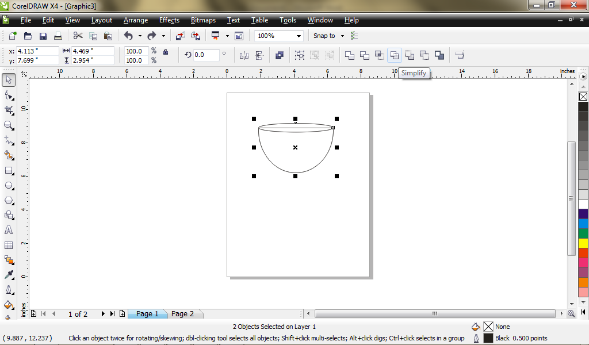Click the Undo button
The image size is (589, 345).
tap(128, 36)
